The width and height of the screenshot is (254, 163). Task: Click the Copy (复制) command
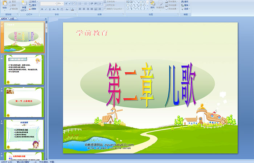pyautogui.click(x=12, y=5)
